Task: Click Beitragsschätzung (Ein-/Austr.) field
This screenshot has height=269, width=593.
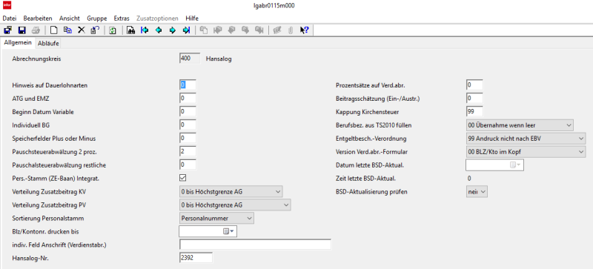Action: click(x=474, y=99)
